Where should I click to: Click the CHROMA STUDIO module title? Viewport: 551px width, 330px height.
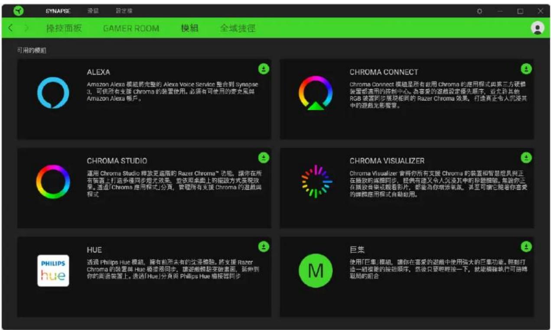coord(117,161)
